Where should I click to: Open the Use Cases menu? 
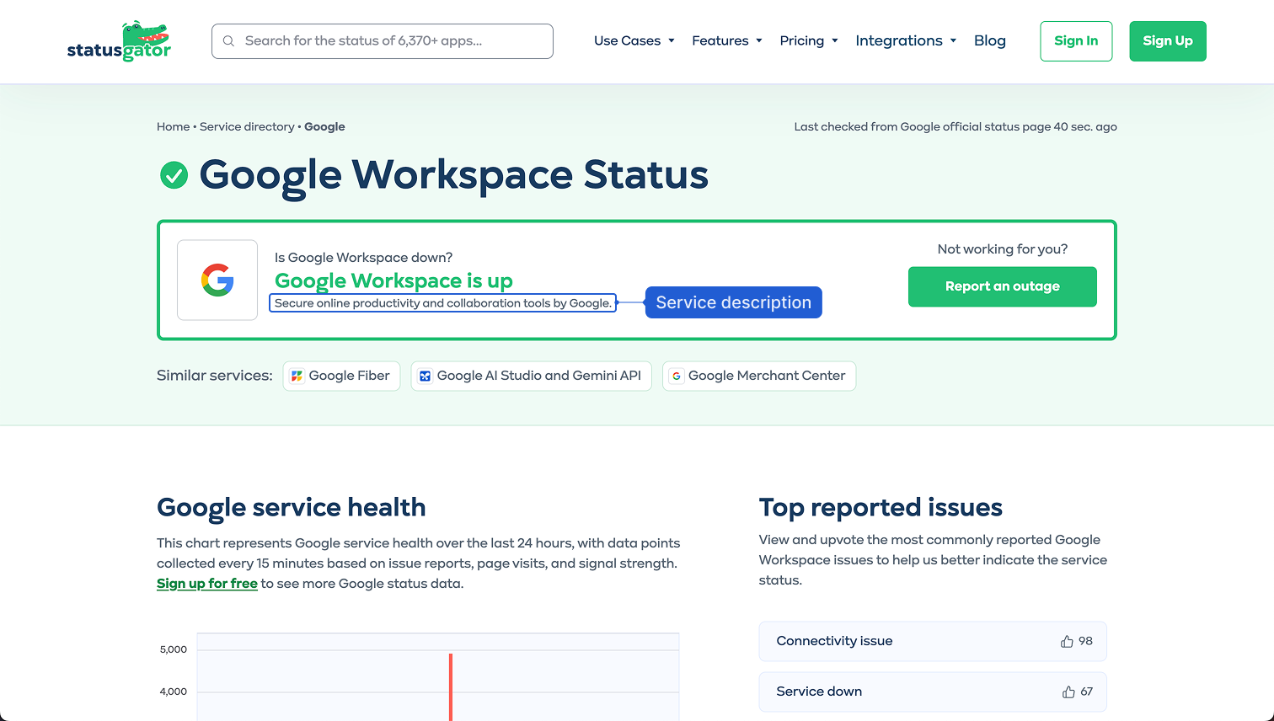tap(634, 40)
